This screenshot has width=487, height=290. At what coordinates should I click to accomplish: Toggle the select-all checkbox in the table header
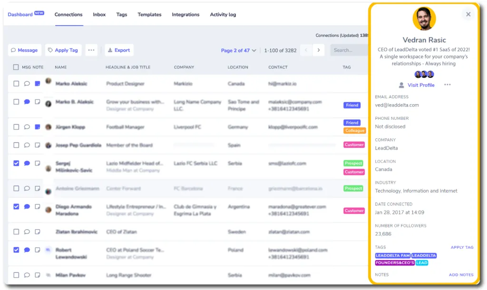[x=16, y=67]
